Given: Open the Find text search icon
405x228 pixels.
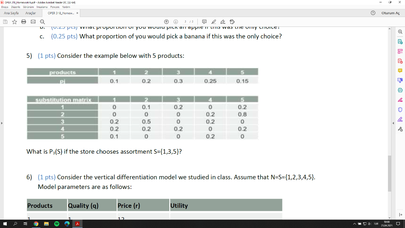Looking at the screenshot, I should coord(42,22).
